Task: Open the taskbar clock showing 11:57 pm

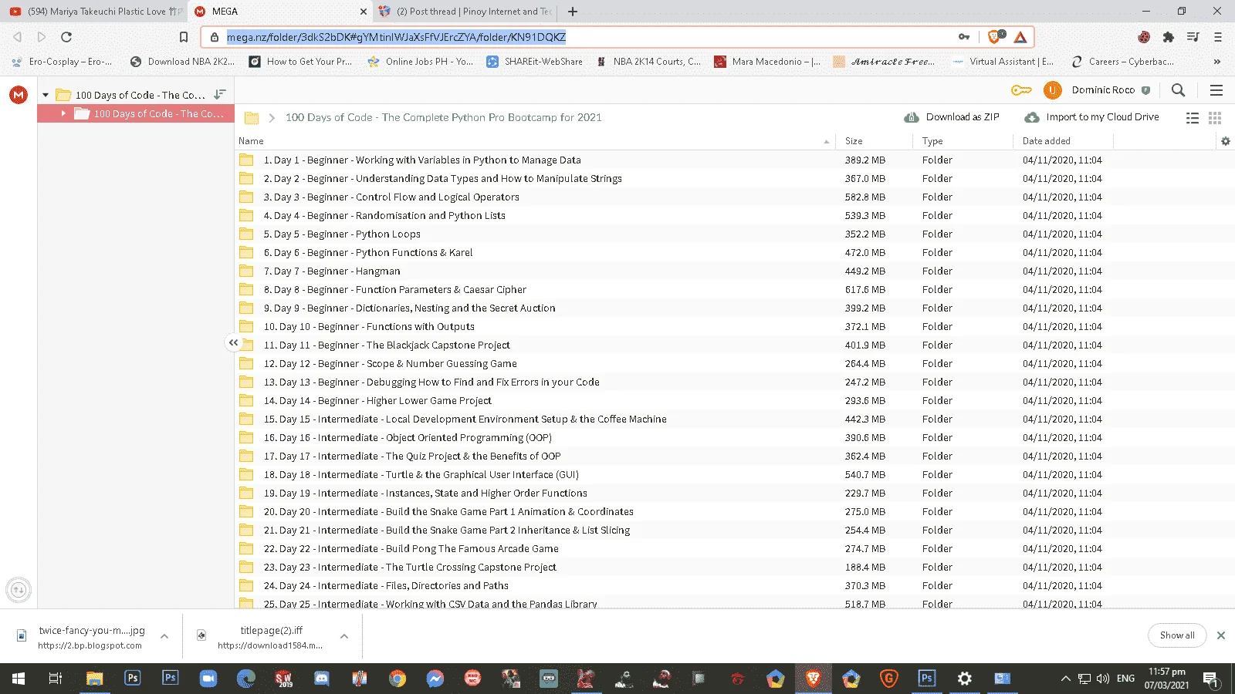Action: 1166,679
